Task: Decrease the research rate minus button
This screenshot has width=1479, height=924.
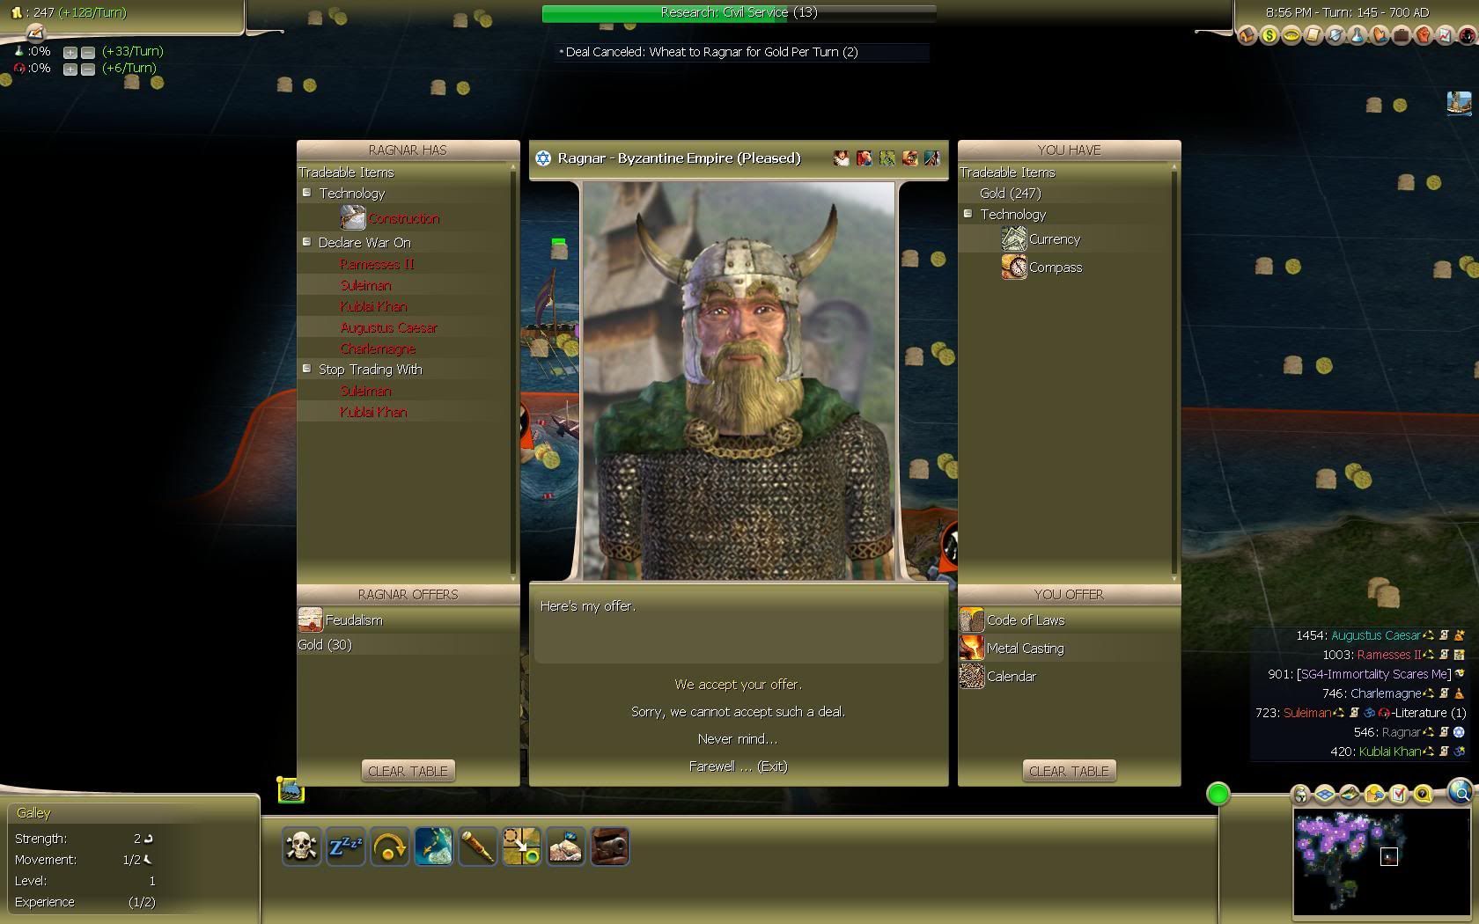Action: tap(87, 52)
